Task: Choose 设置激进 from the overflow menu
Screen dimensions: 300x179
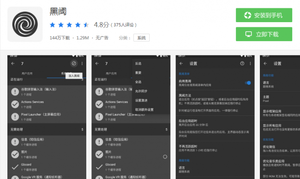Action: pyautogui.click(x=141, y=100)
